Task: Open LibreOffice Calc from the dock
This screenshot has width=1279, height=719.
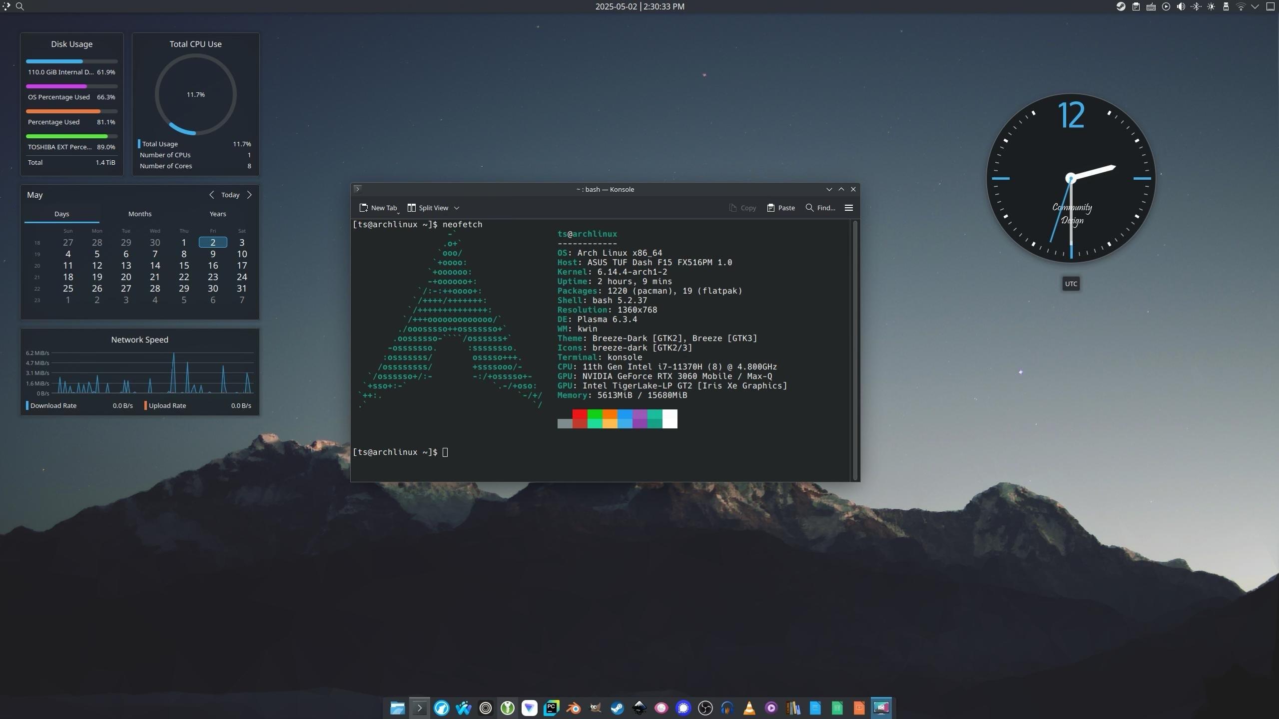Action: 837,708
